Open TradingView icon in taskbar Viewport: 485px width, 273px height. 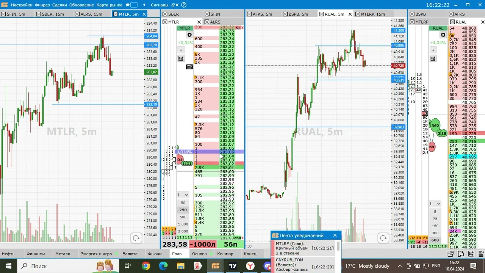[x=233, y=266]
